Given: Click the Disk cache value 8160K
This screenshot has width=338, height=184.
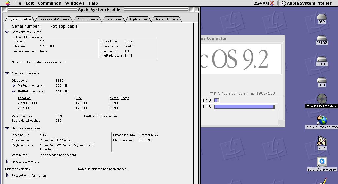Looking at the screenshot, I should click(61, 80).
